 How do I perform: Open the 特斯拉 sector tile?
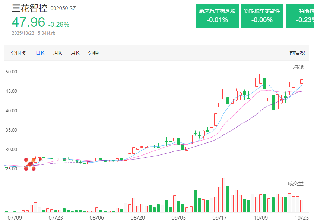pyautogui.click(x=301, y=16)
